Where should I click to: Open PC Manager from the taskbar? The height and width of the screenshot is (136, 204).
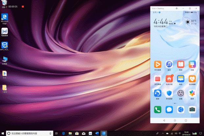tap(90, 133)
